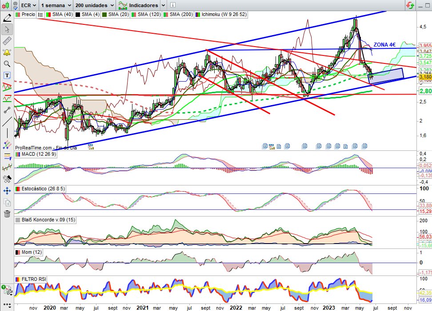Open the Indicadores panel
Image resolution: width=432 pixels, height=311 pixels.
pos(138,5)
